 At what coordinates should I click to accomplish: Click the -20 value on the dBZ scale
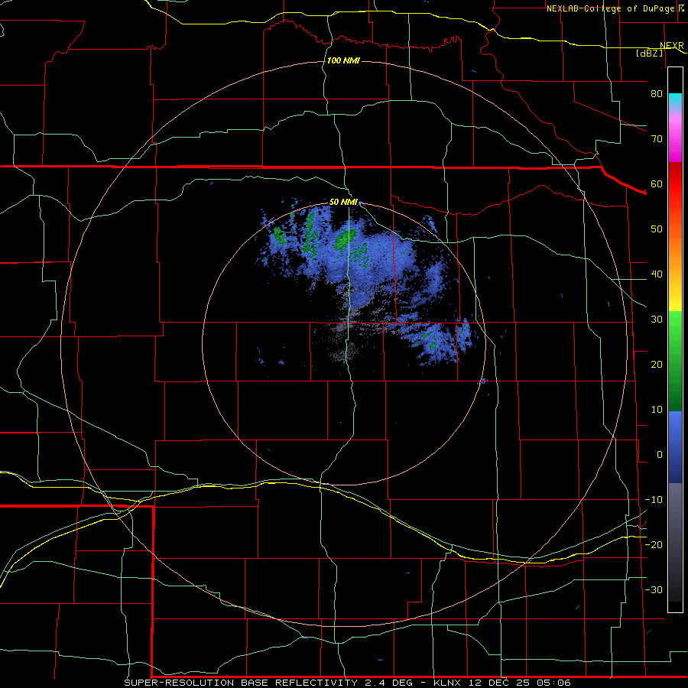[x=654, y=545]
